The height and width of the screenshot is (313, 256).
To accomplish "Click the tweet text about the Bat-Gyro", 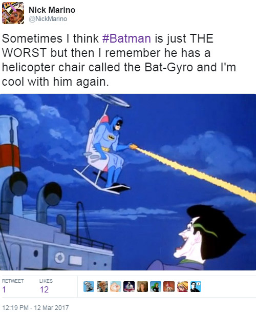I will (119, 60).
